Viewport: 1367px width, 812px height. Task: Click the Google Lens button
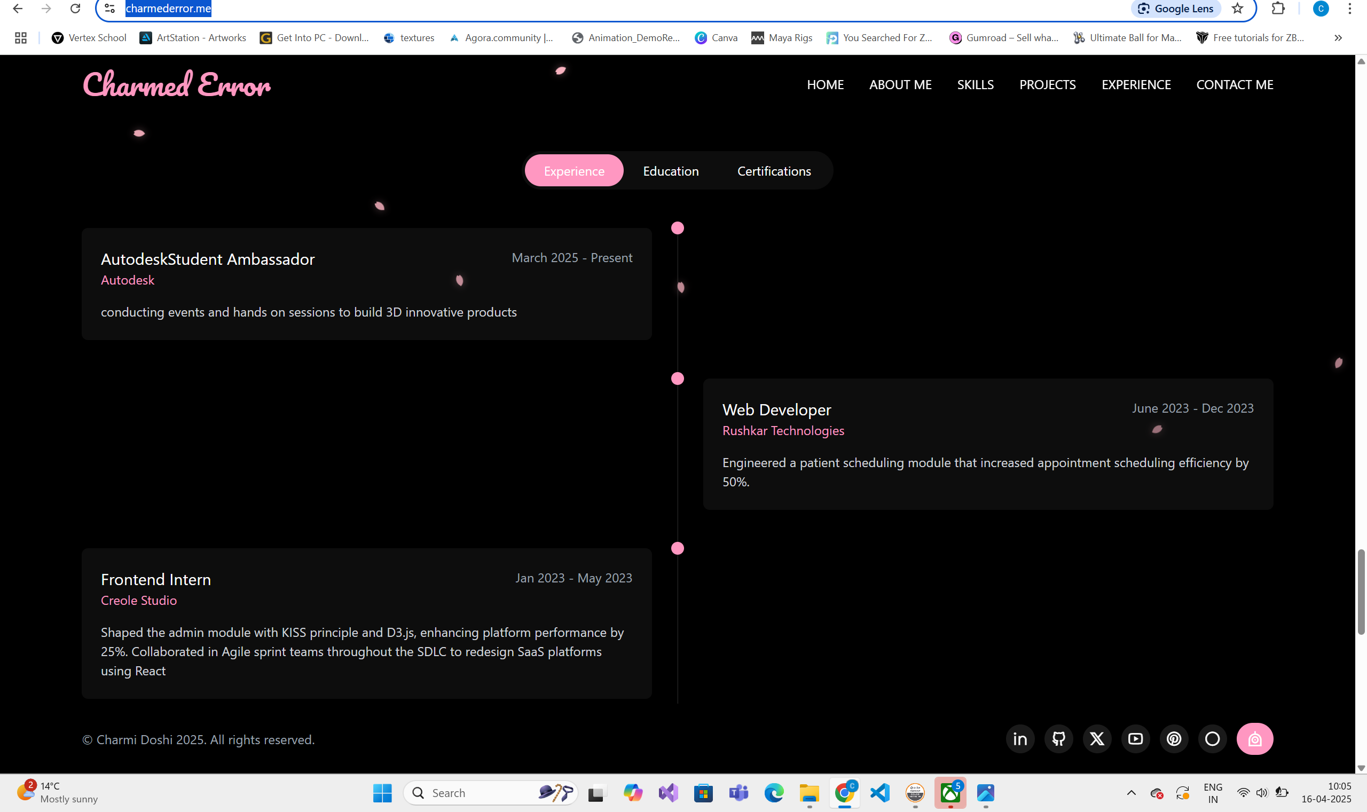(1176, 8)
